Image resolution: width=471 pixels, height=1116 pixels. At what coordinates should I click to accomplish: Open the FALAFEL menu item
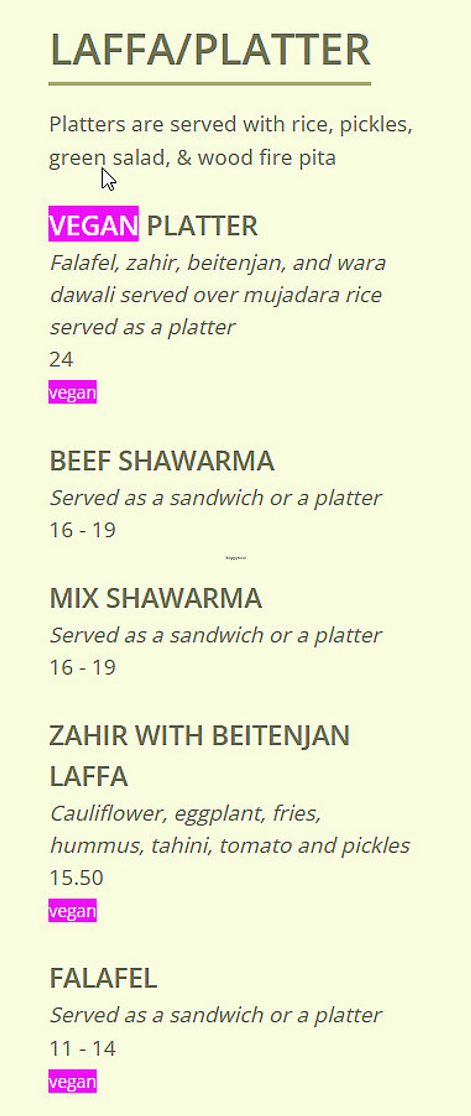click(x=103, y=978)
